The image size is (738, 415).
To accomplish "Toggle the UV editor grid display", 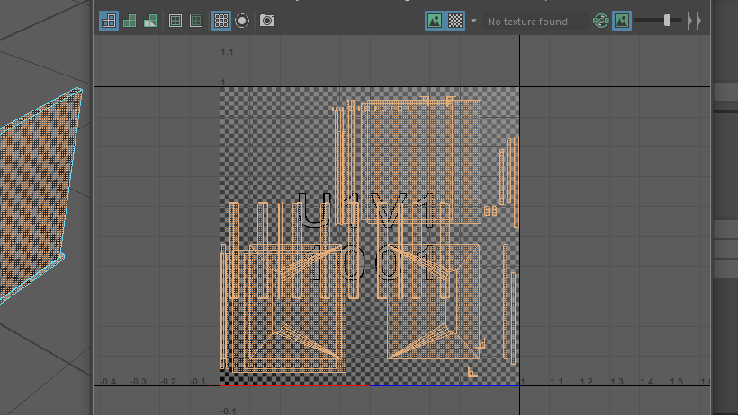I will (x=220, y=20).
